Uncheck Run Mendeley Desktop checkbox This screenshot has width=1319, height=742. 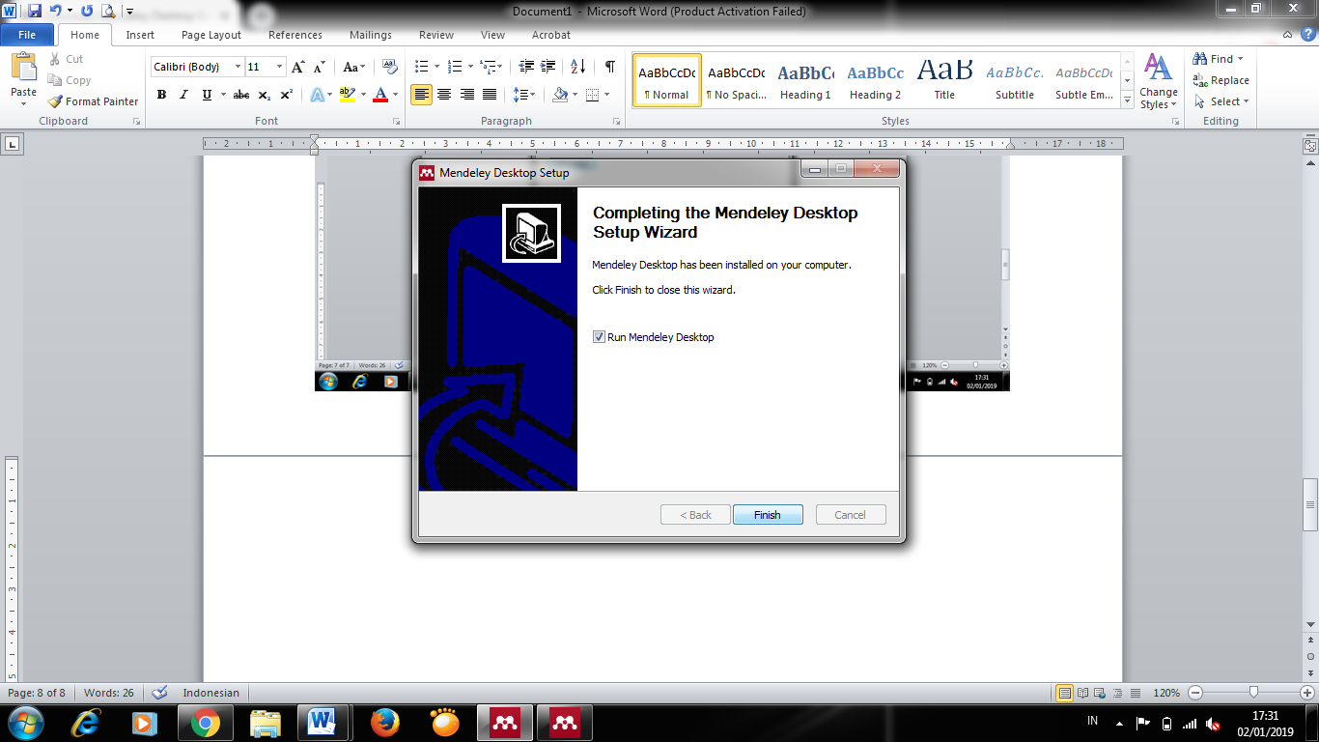click(599, 337)
